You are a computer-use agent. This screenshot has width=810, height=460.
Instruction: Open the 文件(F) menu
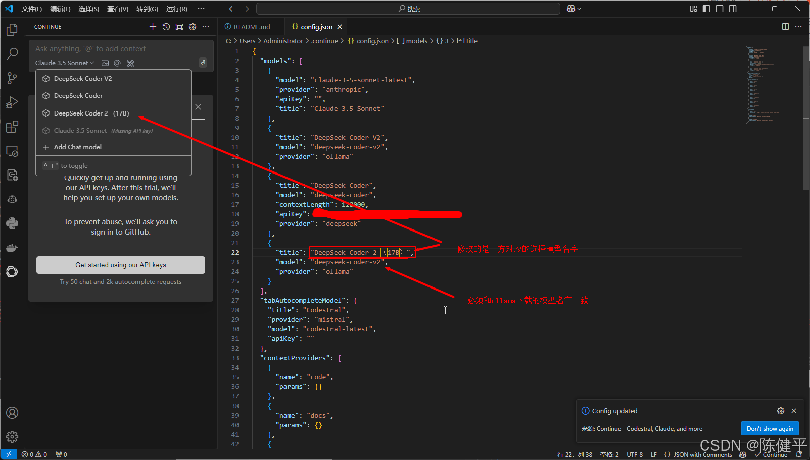(x=32, y=9)
